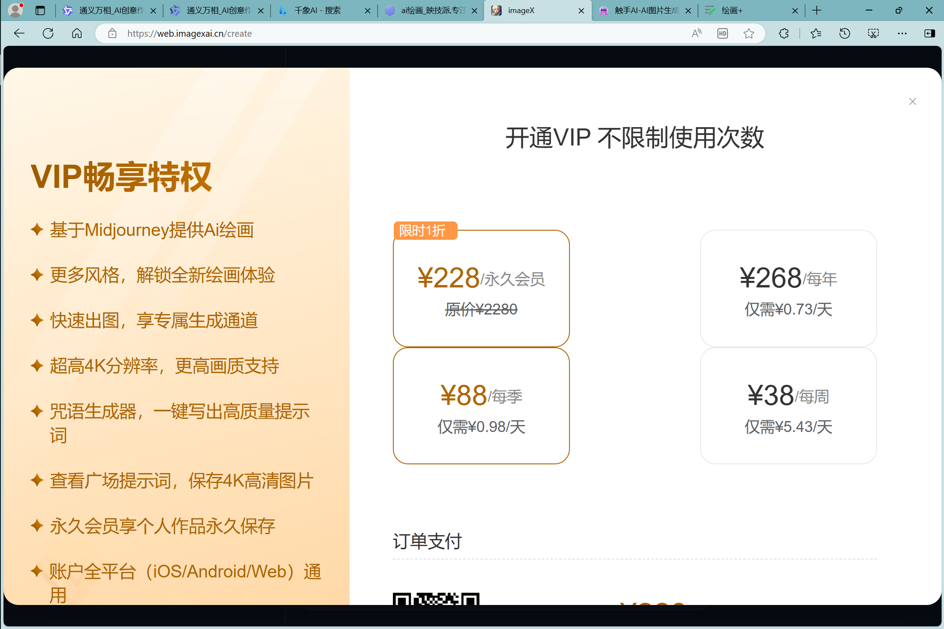944x629 pixels.
Task: Select the ¥268 yearly plan
Action: (x=788, y=289)
